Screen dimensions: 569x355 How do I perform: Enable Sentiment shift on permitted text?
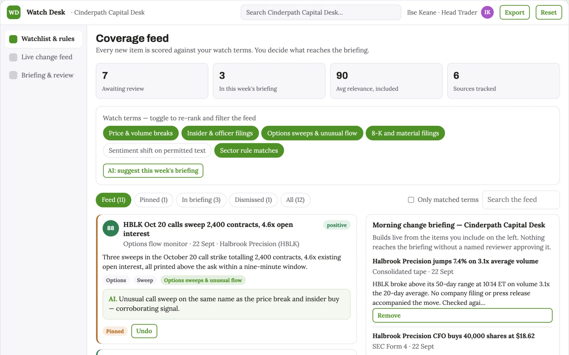(157, 151)
